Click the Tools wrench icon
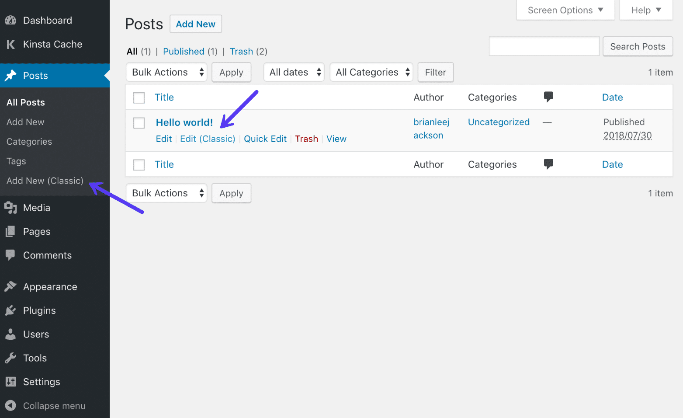The height and width of the screenshot is (418, 683). 10,358
